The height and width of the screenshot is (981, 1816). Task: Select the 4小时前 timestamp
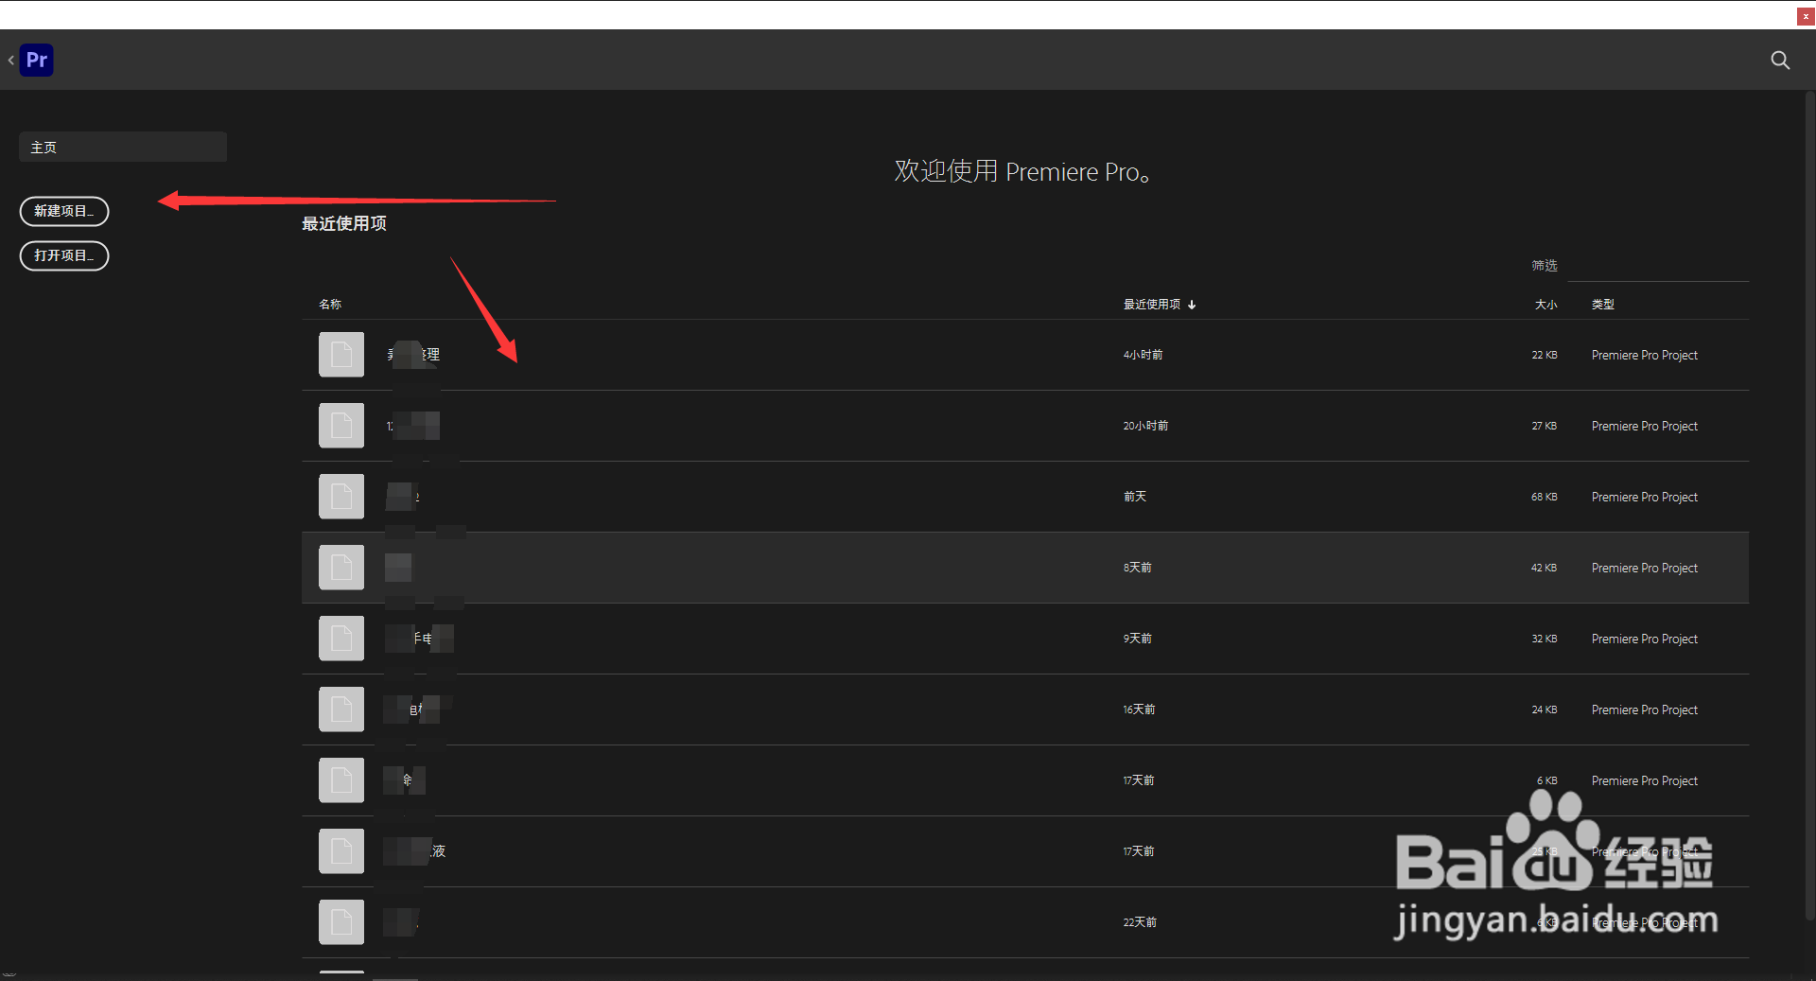(x=1143, y=355)
